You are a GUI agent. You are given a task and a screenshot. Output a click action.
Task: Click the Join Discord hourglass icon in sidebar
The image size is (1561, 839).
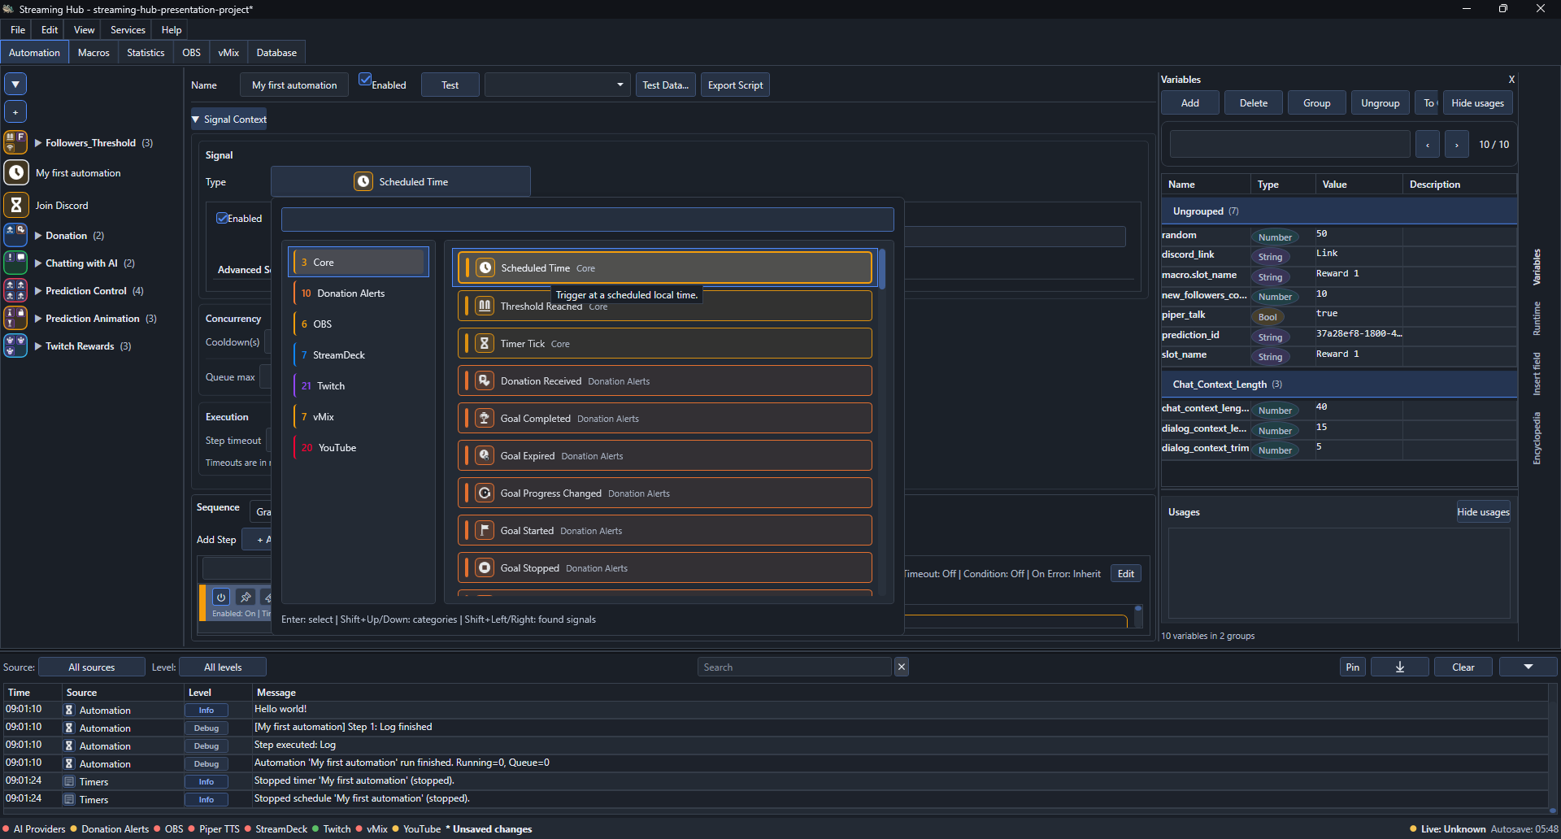[16, 205]
